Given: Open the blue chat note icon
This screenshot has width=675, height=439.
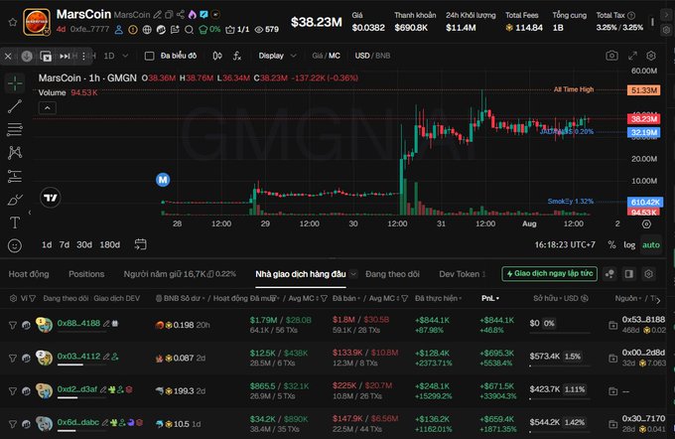Looking at the screenshot, I should tap(203, 15).
